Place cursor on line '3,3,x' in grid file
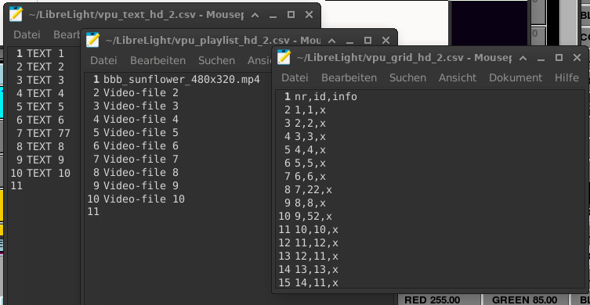The height and width of the screenshot is (305, 590). click(310, 137)
